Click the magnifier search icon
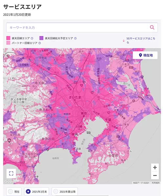The width and height of the screenshot is (164, 196). (x=152, y=27)
